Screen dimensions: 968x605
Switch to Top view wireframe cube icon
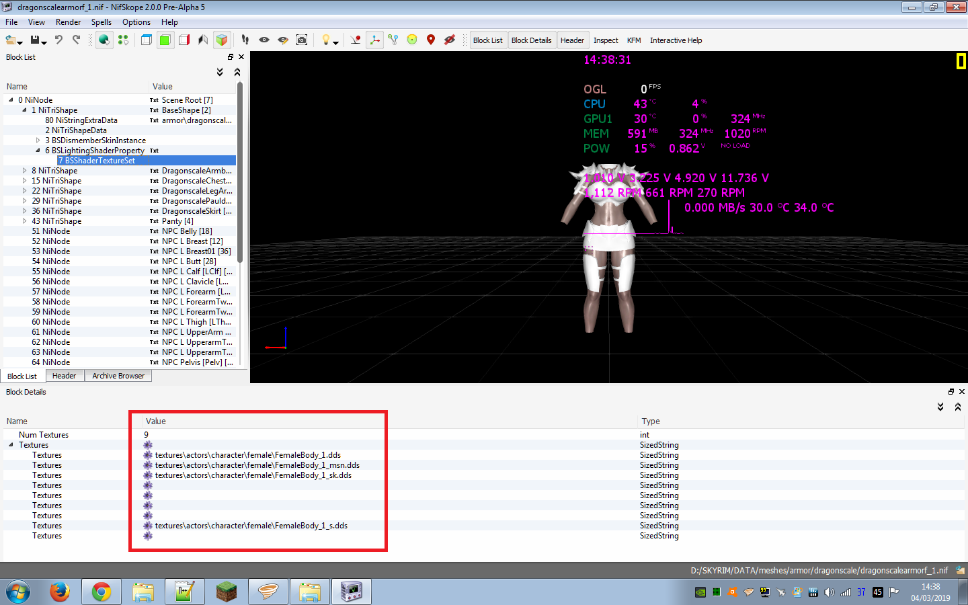tap(146, 40)
